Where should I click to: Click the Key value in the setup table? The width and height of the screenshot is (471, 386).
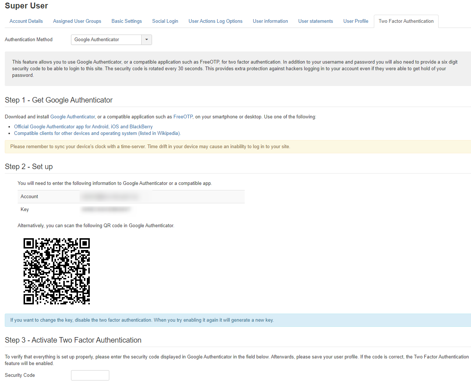point(106,209)
